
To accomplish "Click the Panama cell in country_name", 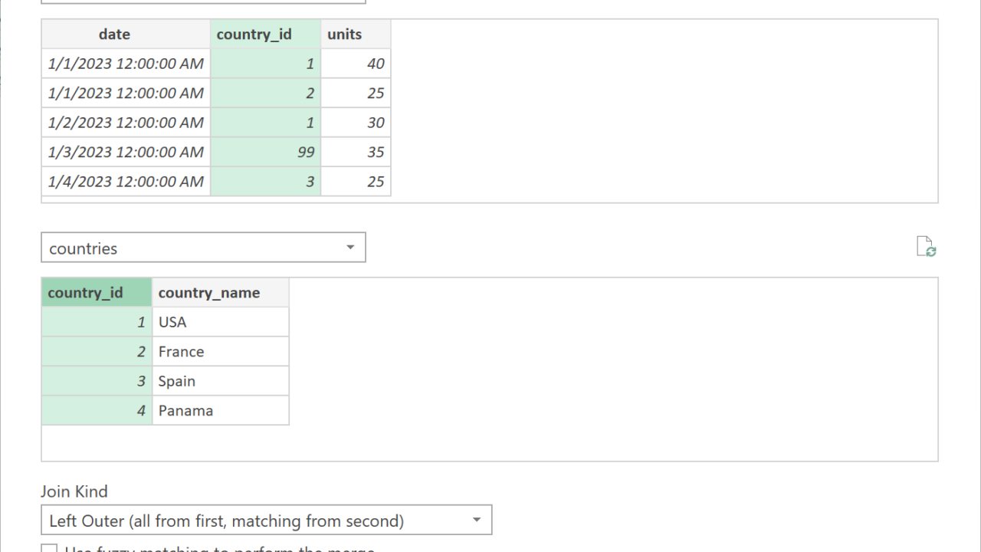I will pyautogui.click(x=220, y=410).
